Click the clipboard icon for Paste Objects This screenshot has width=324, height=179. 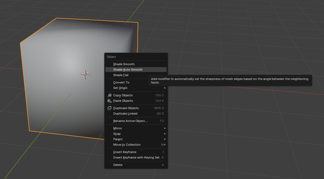(x=109, y=101)
